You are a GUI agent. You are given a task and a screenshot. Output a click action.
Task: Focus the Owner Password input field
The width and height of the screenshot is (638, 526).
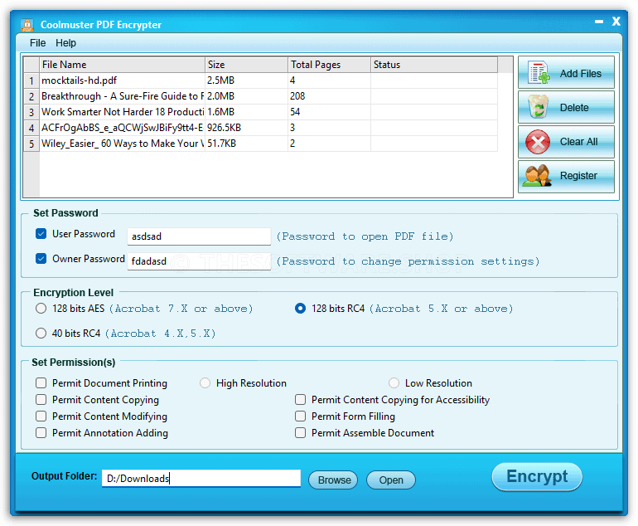(x=199, y=261)
